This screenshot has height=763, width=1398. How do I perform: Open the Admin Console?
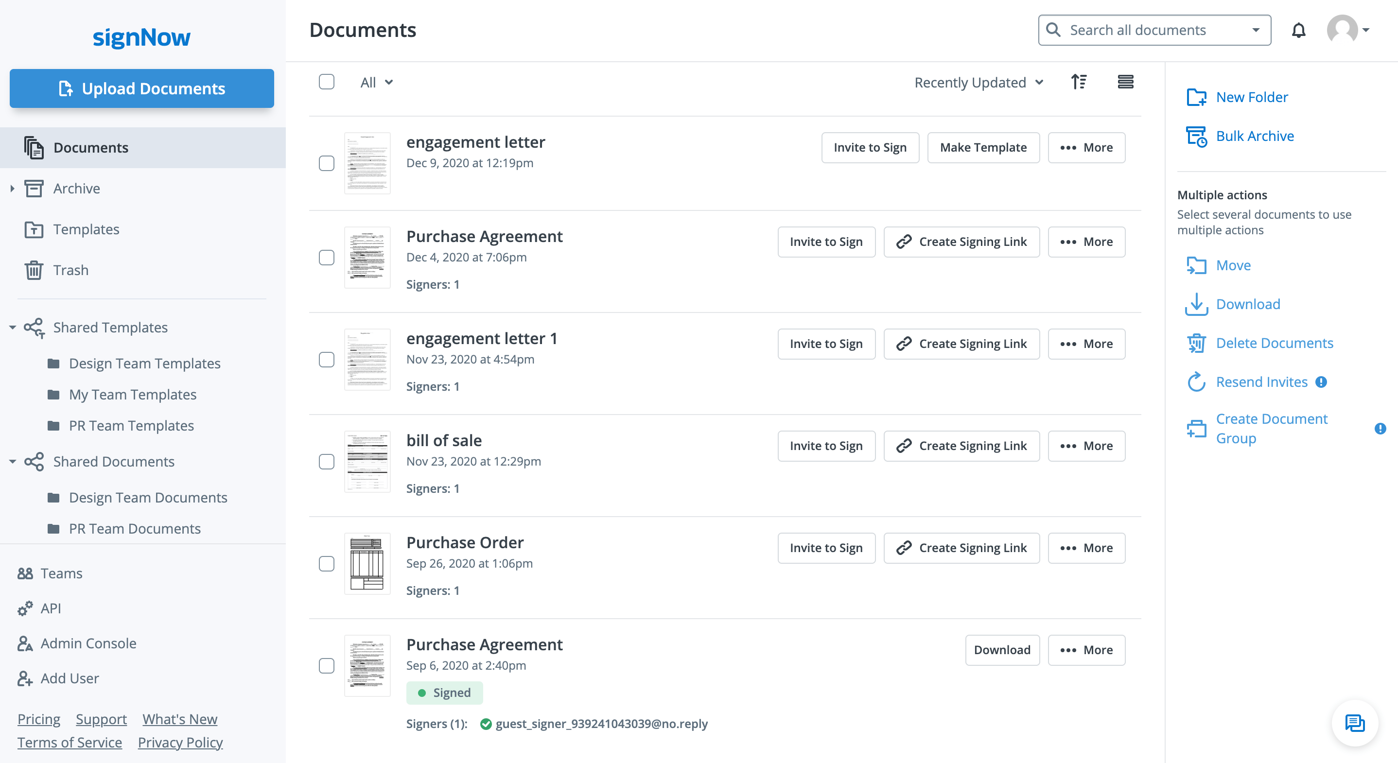[x=89, y=643]
